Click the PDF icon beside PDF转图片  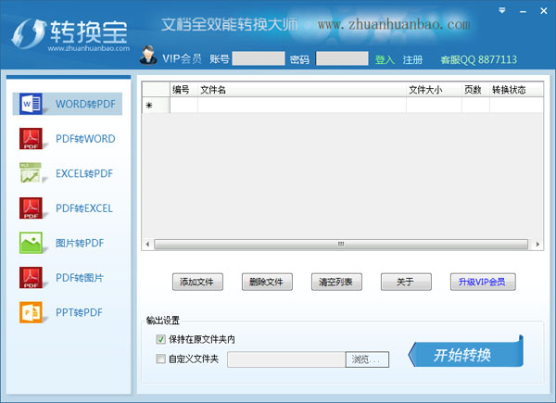point(31,277)
